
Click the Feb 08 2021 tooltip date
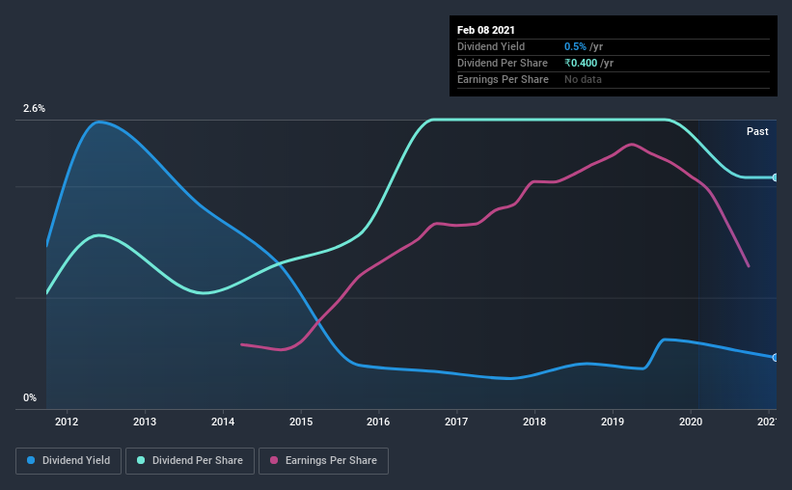pos(486,30)
